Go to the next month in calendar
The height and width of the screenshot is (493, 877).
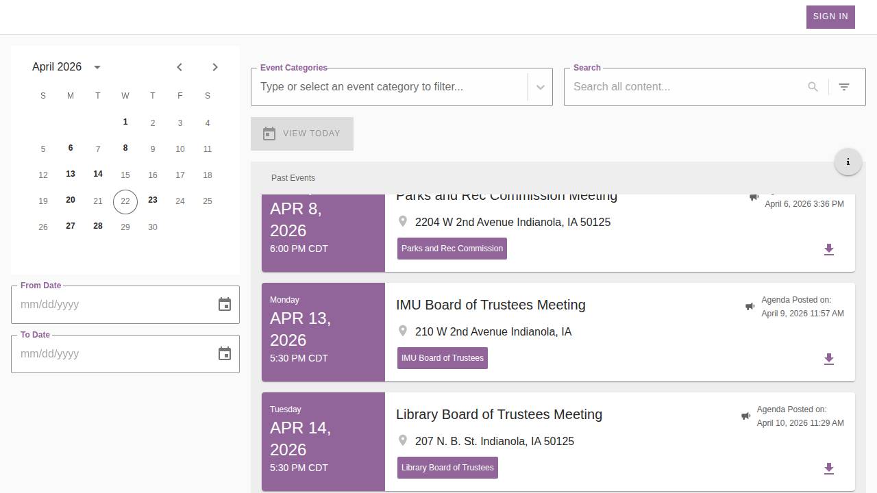[x=215, y=67]
